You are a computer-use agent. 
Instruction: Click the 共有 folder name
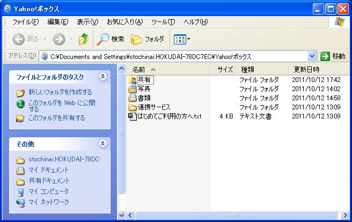click(145, 80)
